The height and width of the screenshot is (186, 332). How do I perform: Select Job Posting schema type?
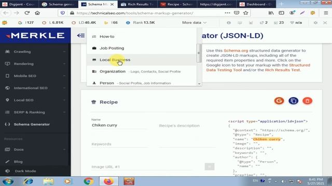click(x=142, y=48)
